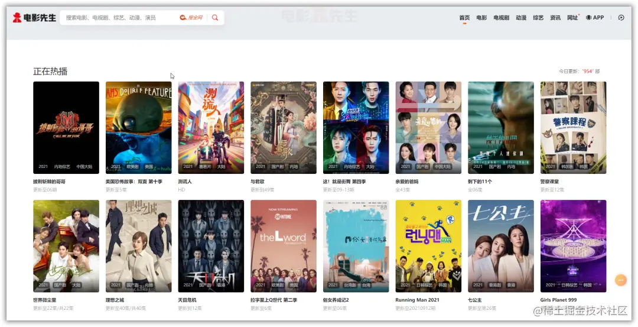Open the L Word poster
This screenshot has height=327, width=638.
point(283,246)
